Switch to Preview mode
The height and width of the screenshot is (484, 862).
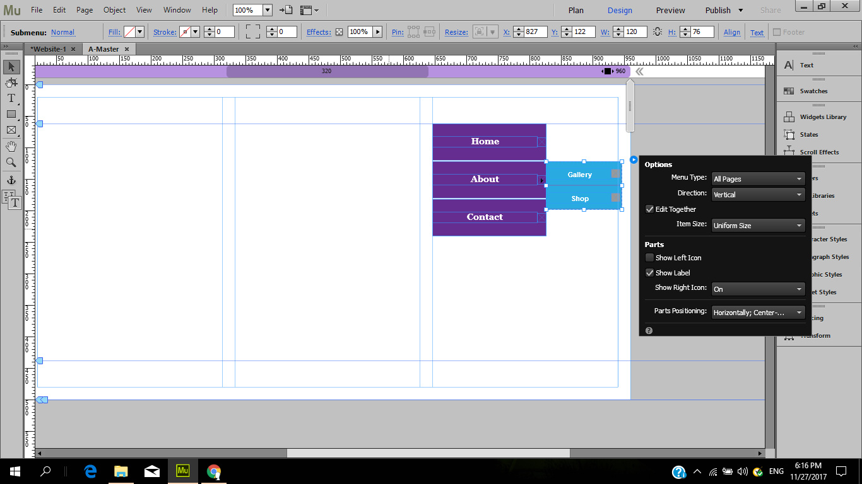pyautogui.click(x=670, y=10)
